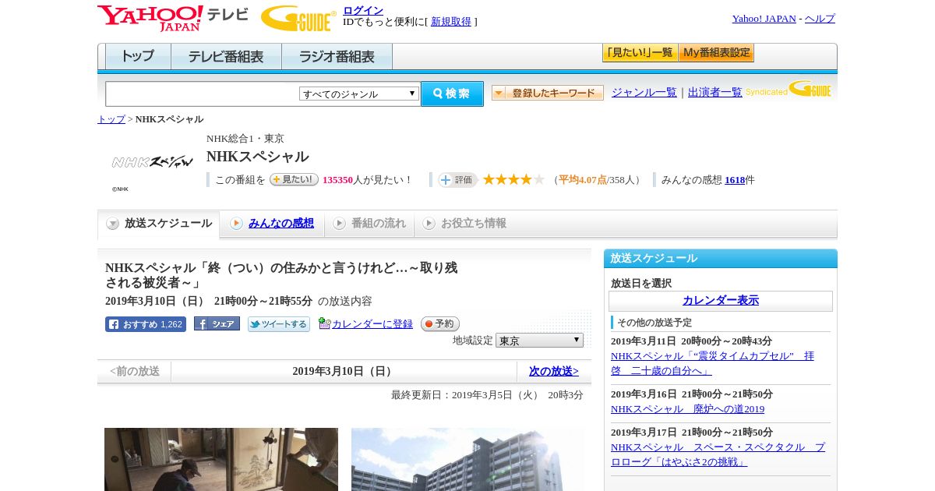This screenshot has height=491, width=935.
Task: Click トップ in the breadcrumb
Action: (x=111, y=119)
